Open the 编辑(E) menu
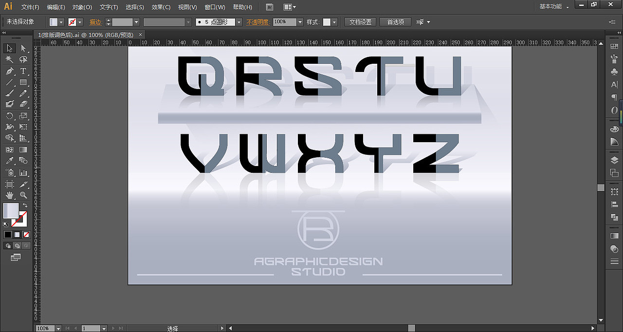This screenshot has width=623, height=332. 56,7
